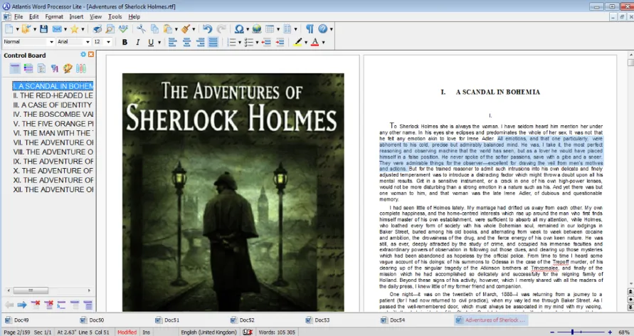The image size is (634, 336).
Task: Select II. THE RED-HEADED LE heading
Action: coord(53,95)
